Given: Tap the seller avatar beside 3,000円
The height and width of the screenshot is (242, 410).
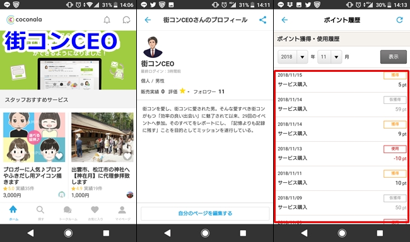Looking at the screenshot, I should pos(61,195).
